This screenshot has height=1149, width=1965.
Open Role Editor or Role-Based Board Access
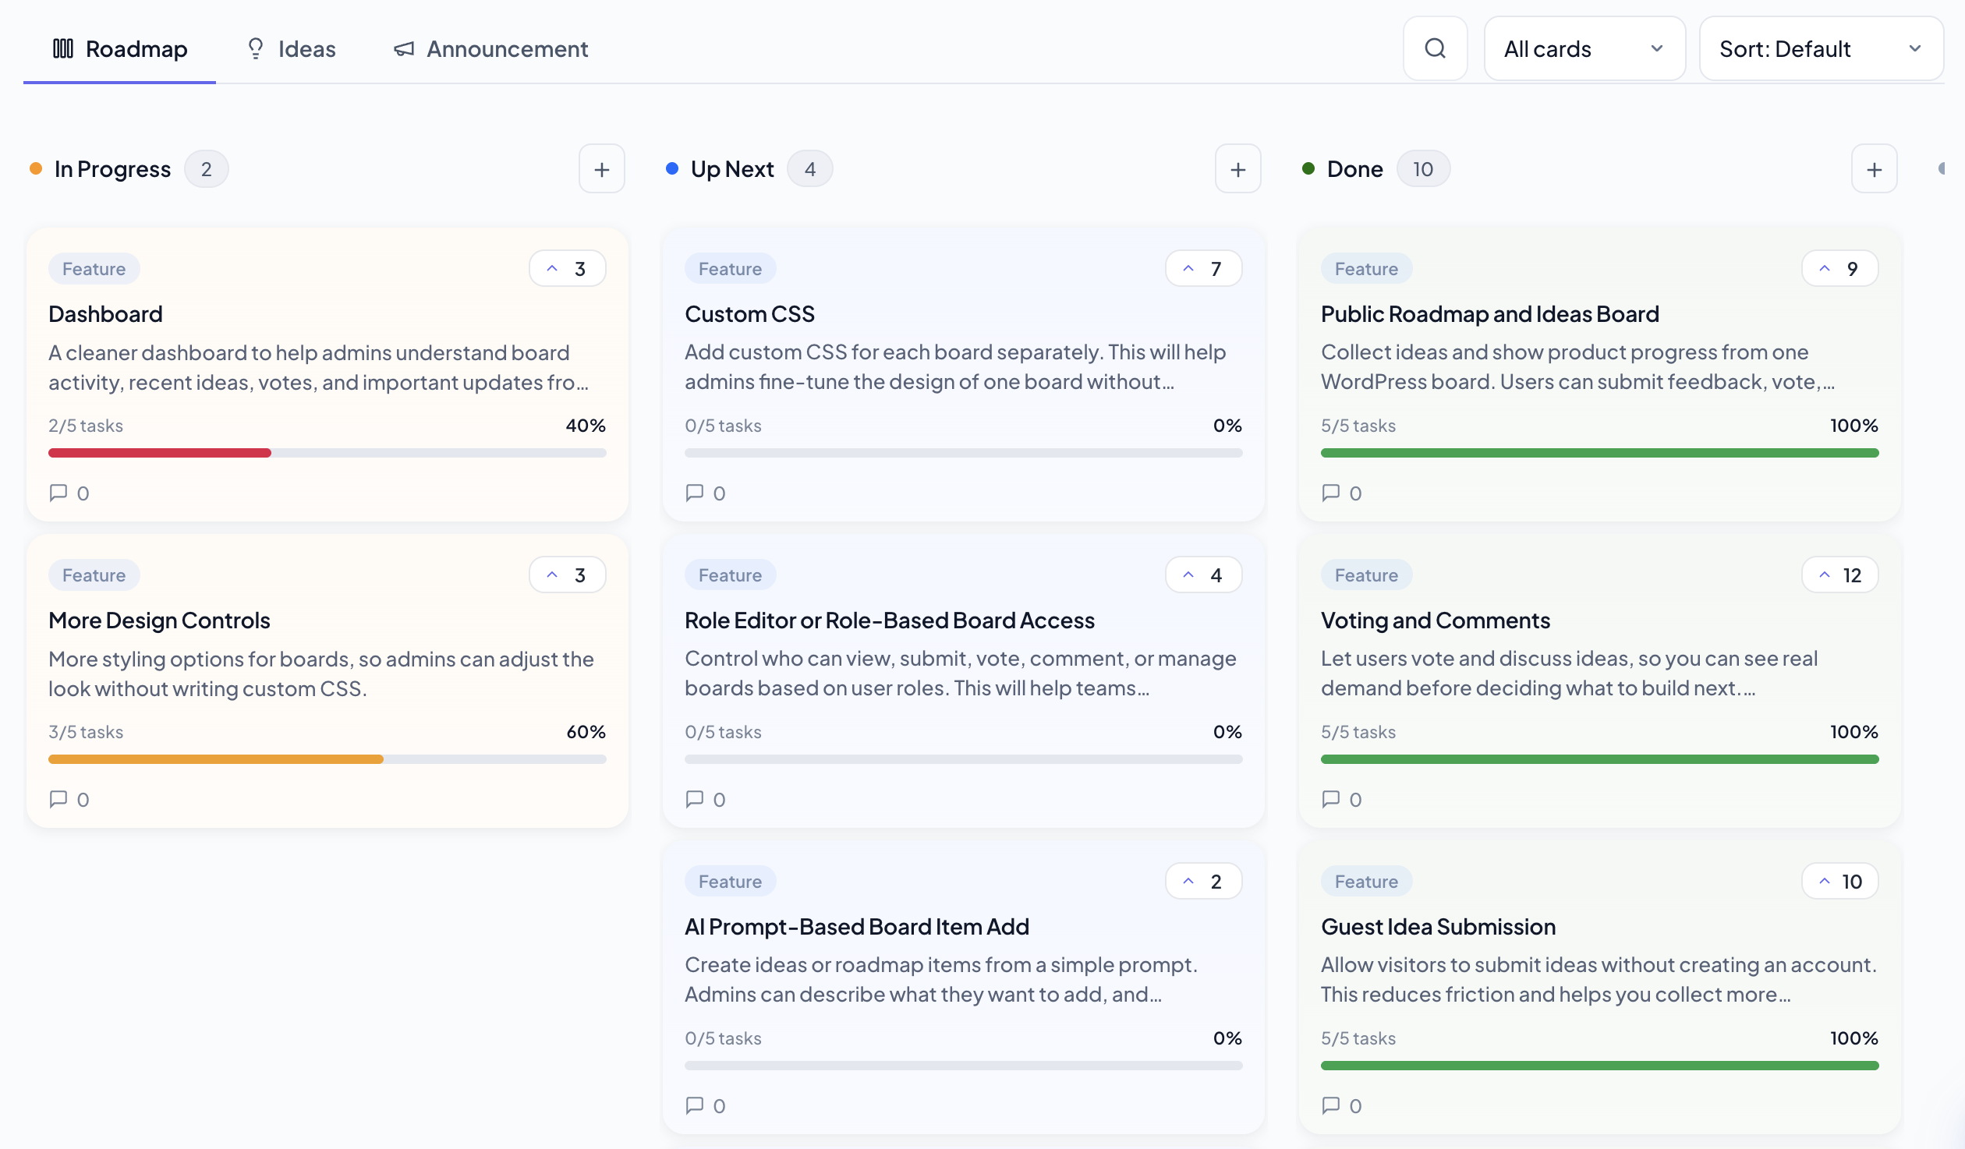tap(890, 620)
